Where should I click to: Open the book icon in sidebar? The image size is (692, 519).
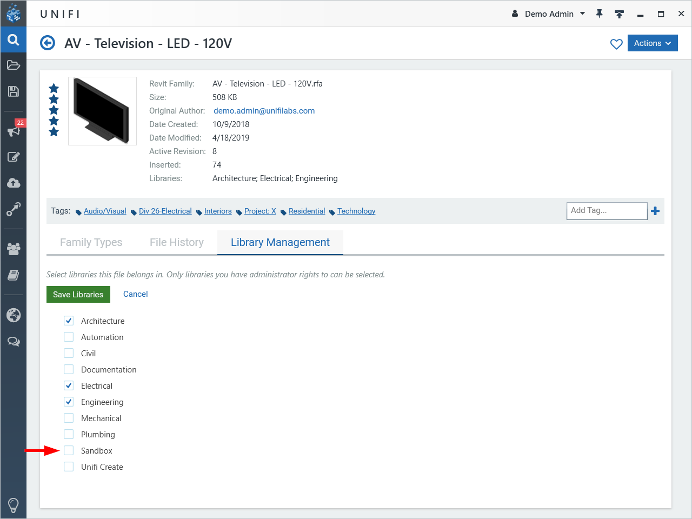14,275
